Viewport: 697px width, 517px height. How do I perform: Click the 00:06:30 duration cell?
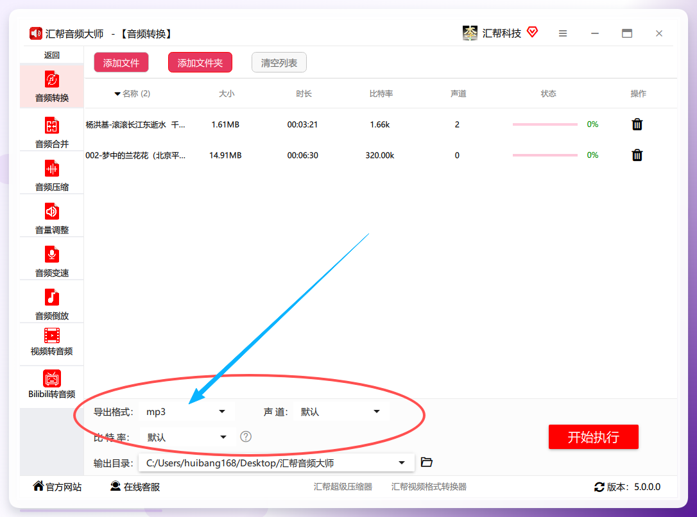point(302,155)
